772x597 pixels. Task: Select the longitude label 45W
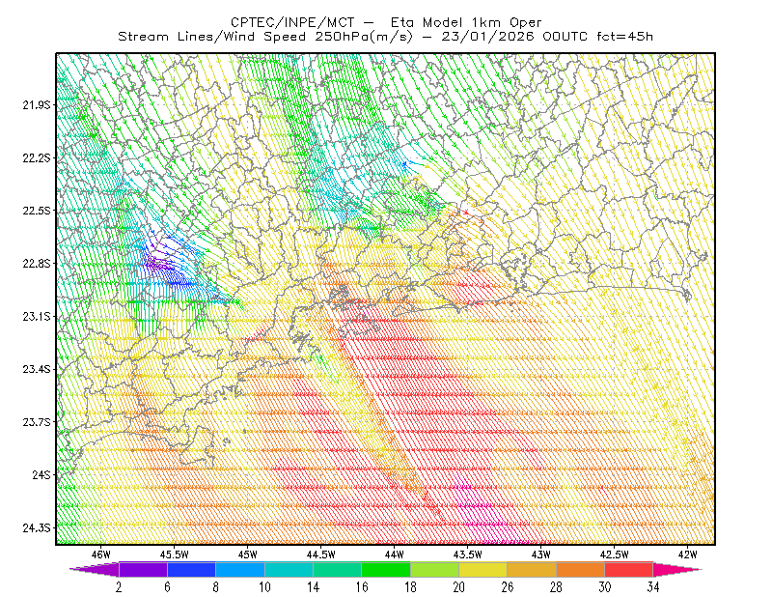pyautogui.click(x=247, y=554)
